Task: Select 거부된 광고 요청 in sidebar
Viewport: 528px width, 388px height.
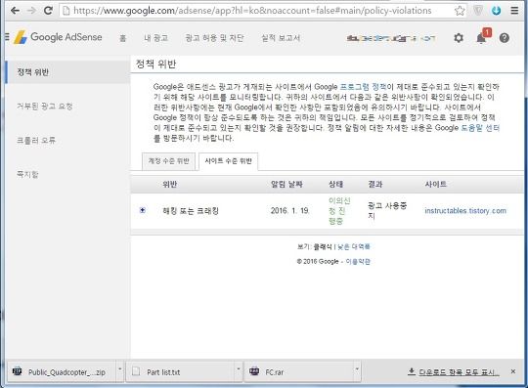Action: (x=45, y=107)
